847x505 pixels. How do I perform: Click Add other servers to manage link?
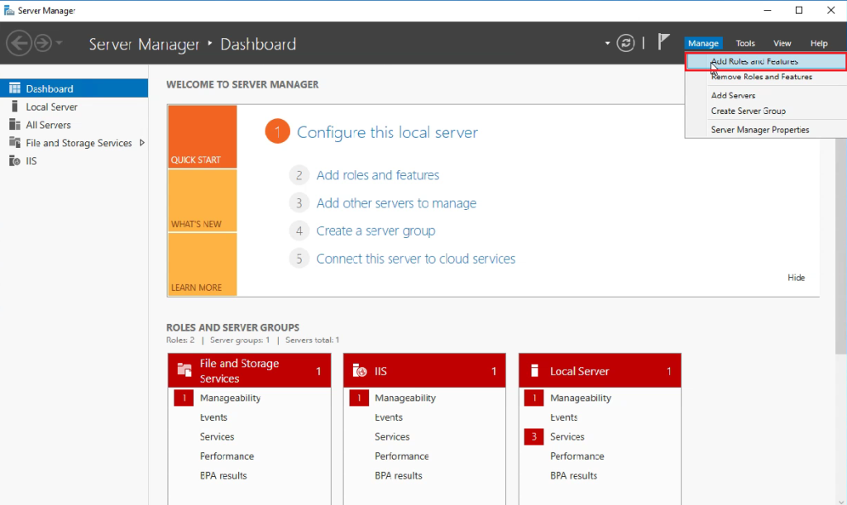coord(396,202)
